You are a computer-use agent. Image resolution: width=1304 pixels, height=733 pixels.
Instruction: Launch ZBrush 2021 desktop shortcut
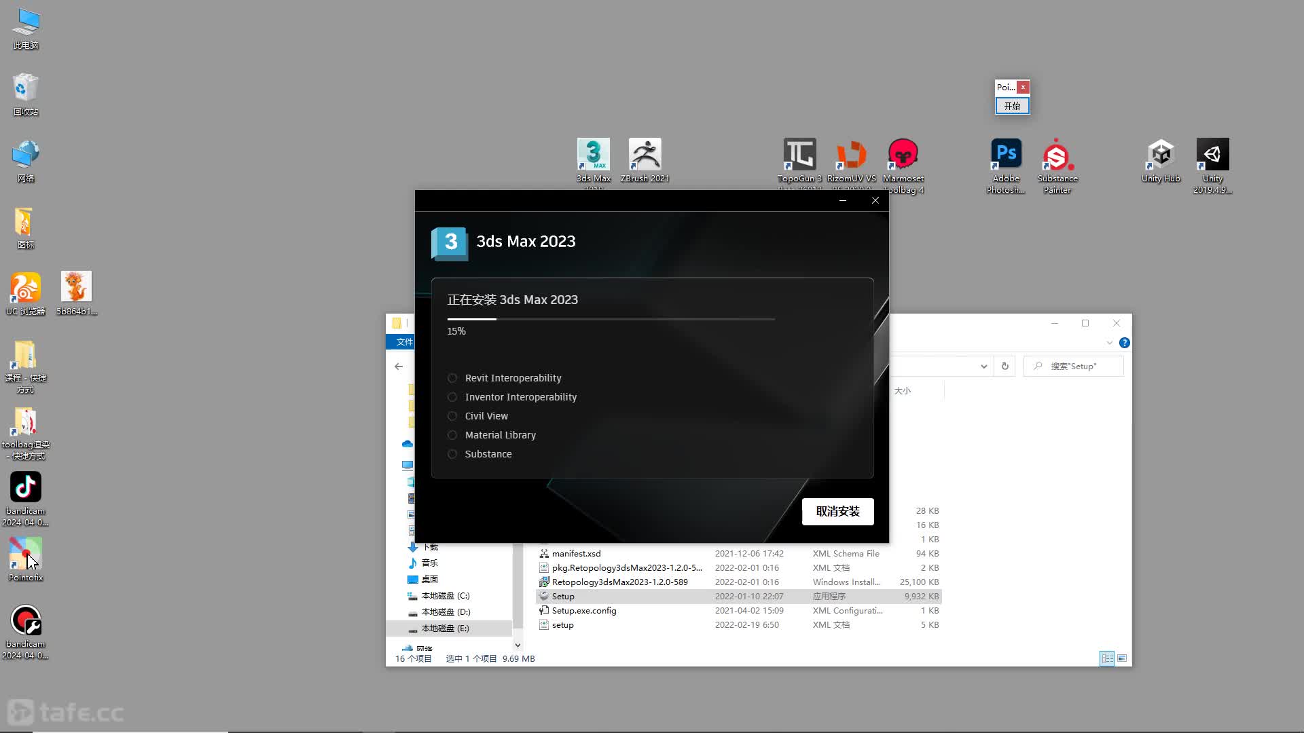pos(645,162)
